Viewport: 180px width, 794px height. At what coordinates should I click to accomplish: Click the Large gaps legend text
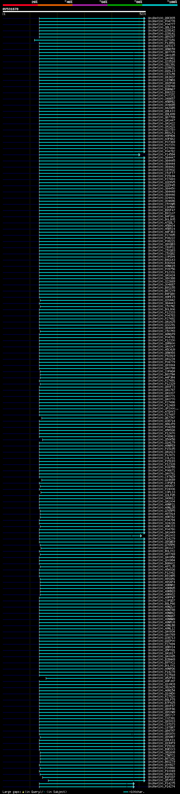point(12,791)
